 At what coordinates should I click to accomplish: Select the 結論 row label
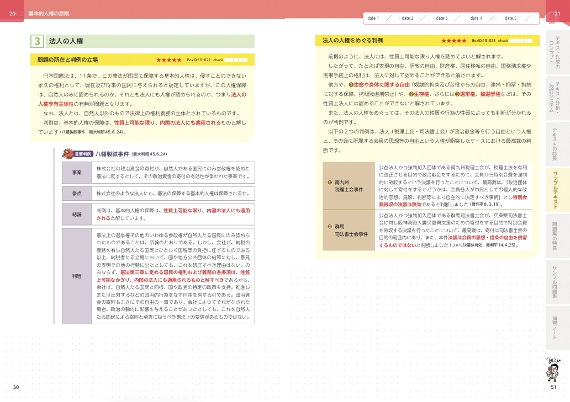[77, 215]
